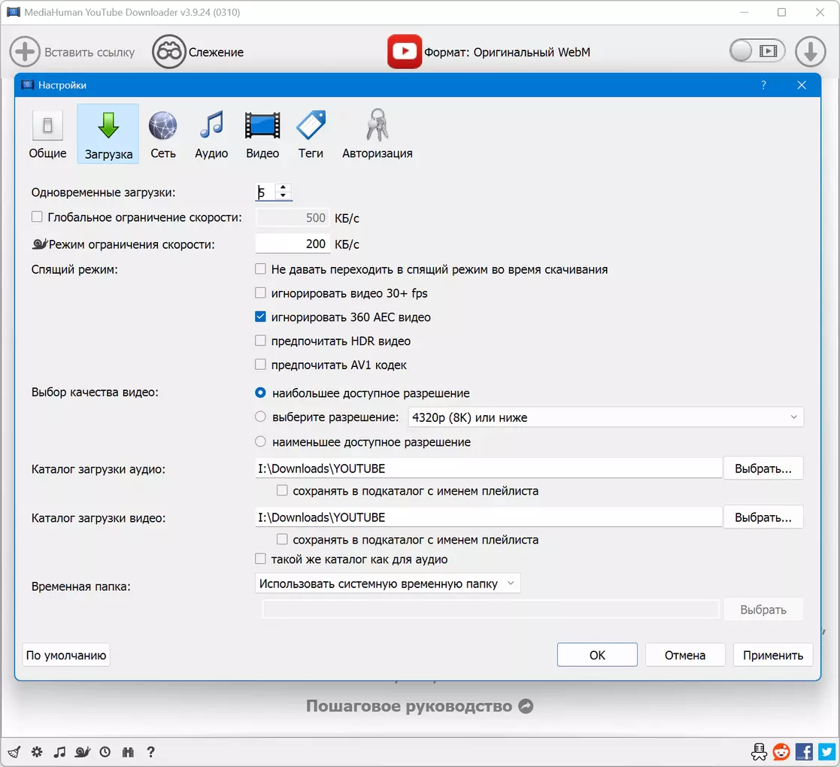Open the Twitter icon link

coord(826,752)
